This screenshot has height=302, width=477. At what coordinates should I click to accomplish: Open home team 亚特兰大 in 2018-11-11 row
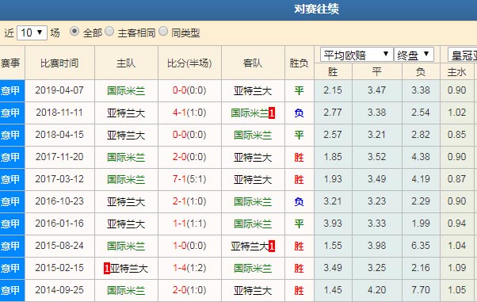[x=126, y=113]
